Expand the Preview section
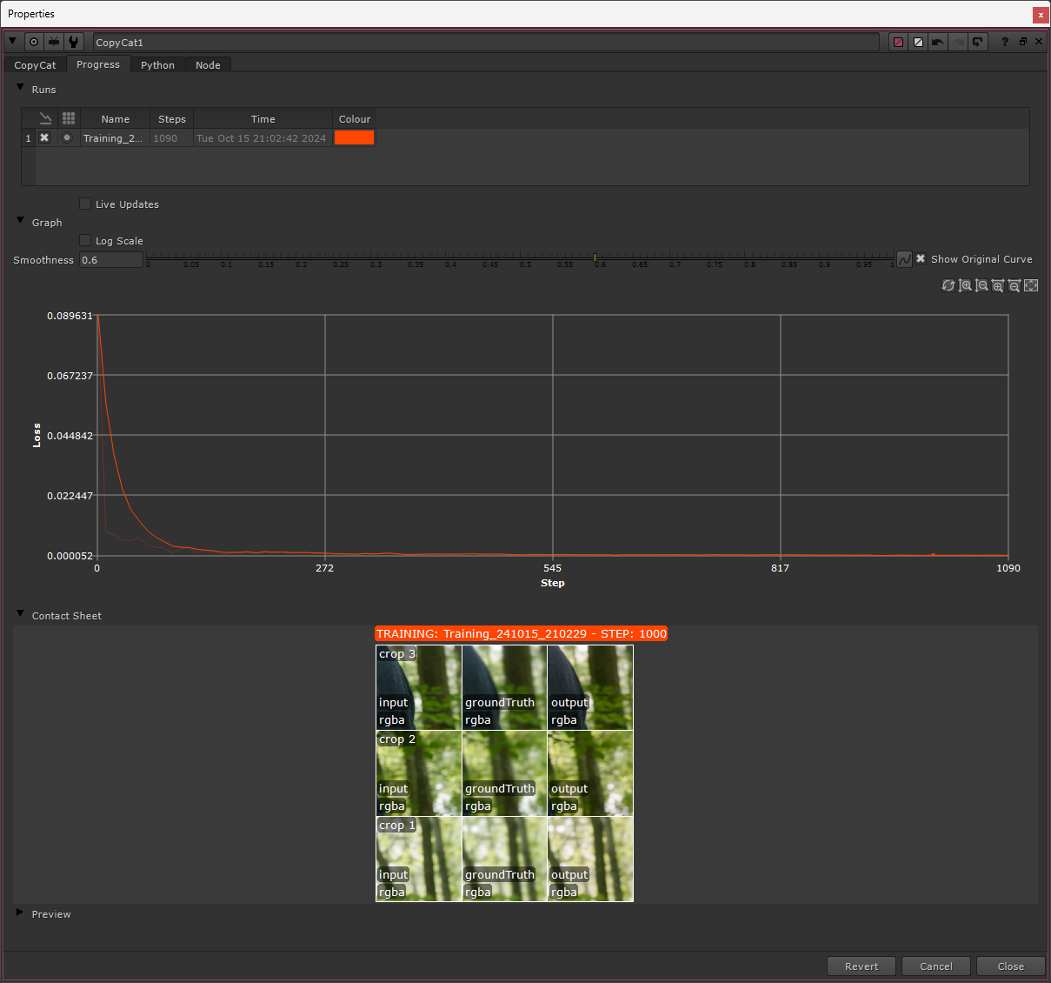 (x=20, y=913)
